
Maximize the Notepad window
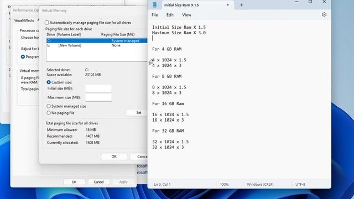tap(310, 2)
